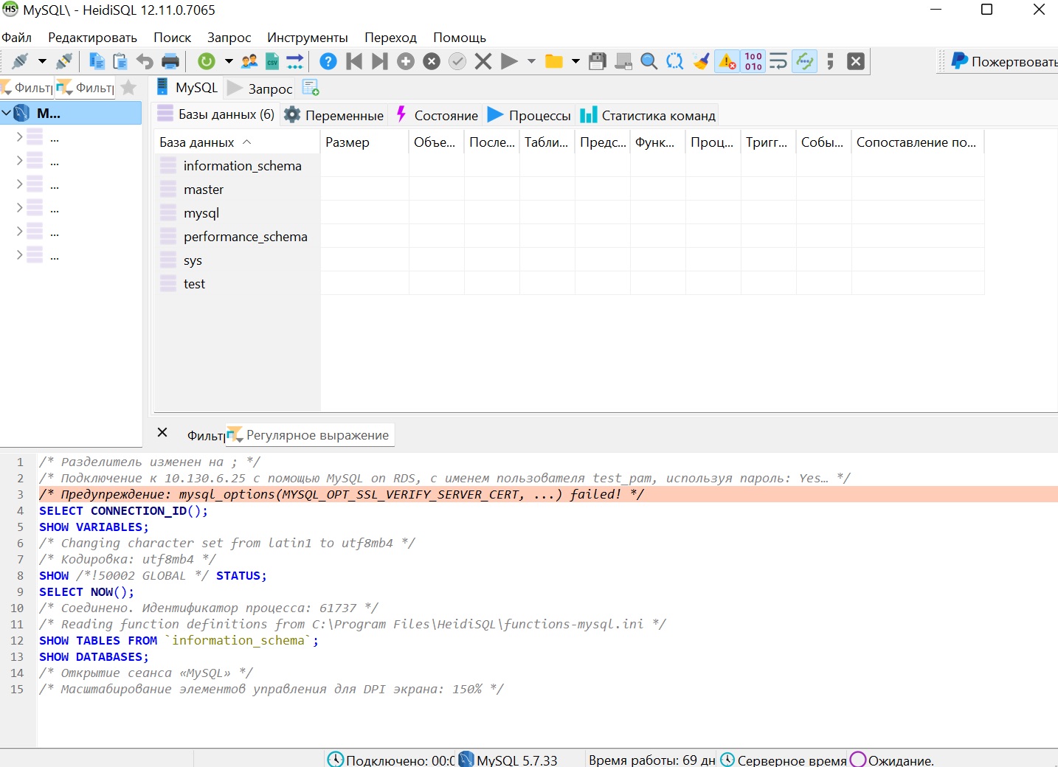The width and height of the screenshot is (1058, 767).
Task: Click the Print icon in the toolbar
Action: (170, 62)
